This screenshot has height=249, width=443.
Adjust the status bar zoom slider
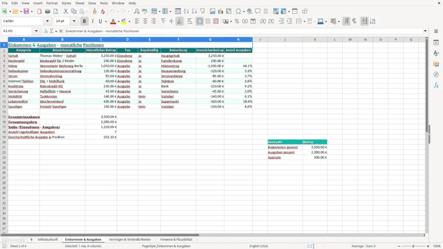click(413, 246)
